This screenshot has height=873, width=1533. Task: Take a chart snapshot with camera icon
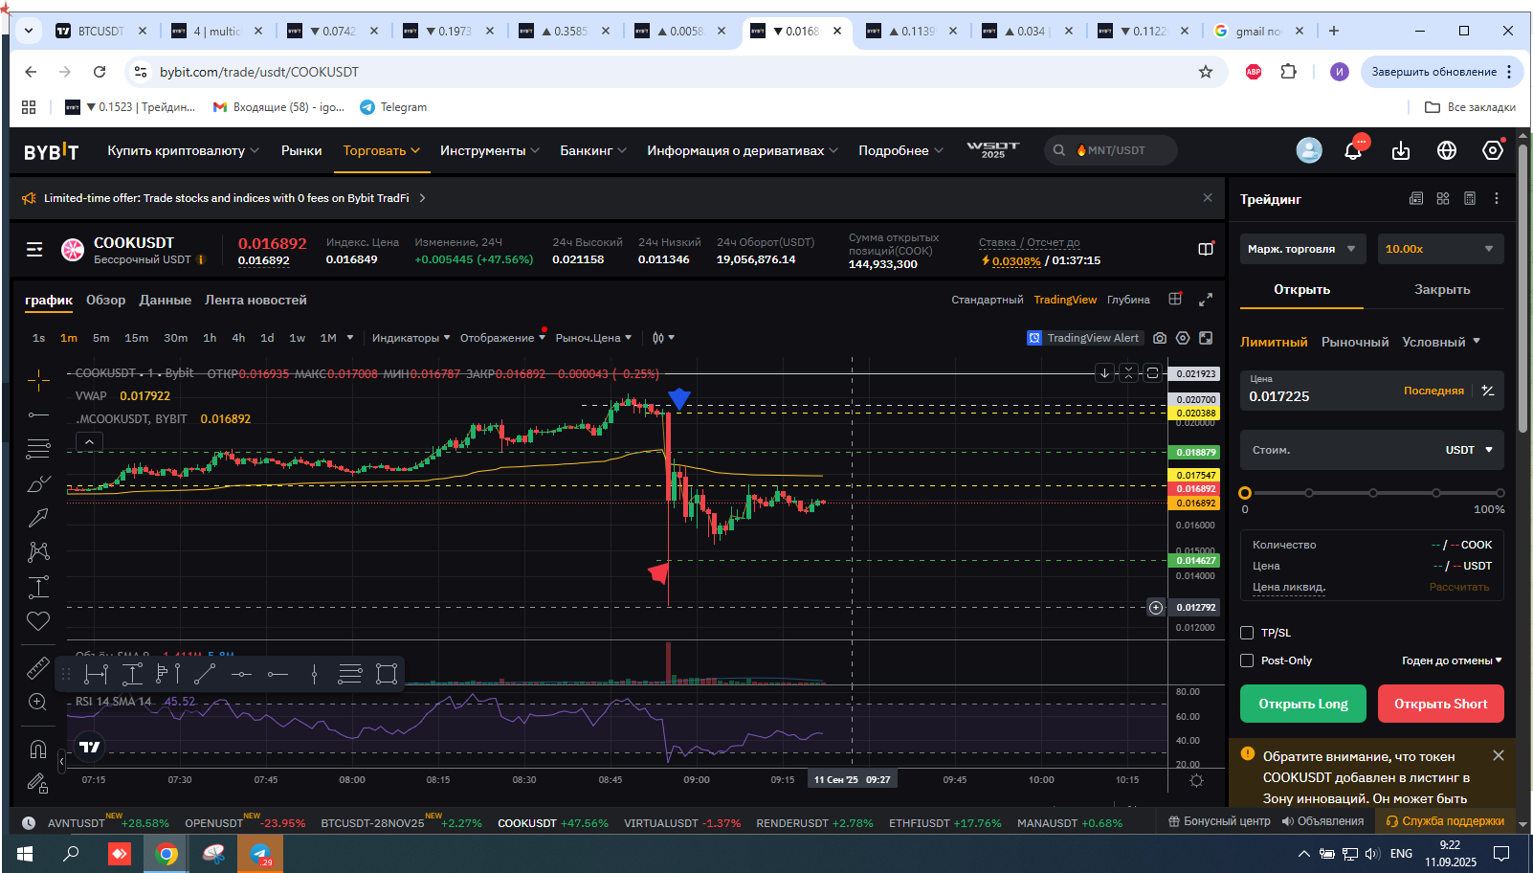(1160, 338)
